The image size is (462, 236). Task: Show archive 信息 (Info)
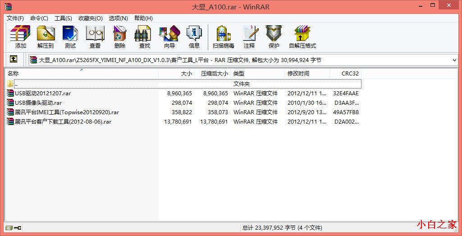(194, 37)
